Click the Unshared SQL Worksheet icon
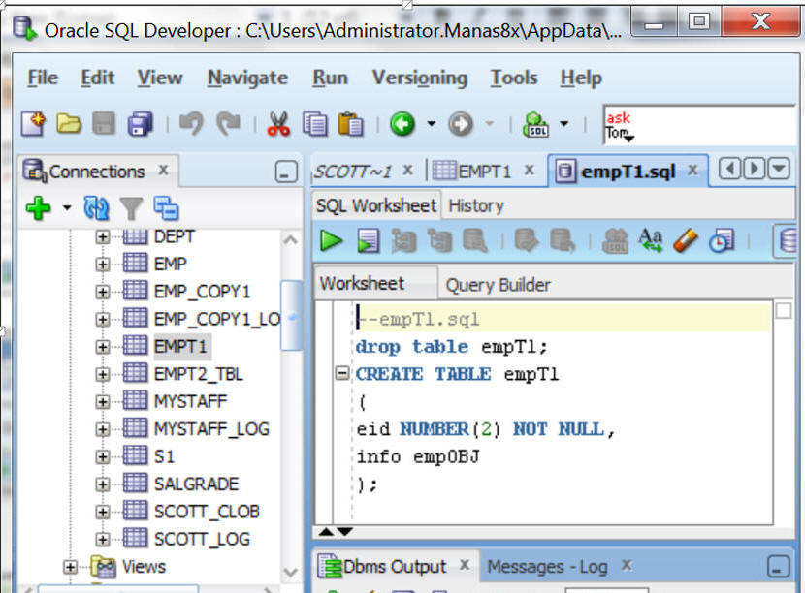 pyautogui.click(x=615, y=240)
